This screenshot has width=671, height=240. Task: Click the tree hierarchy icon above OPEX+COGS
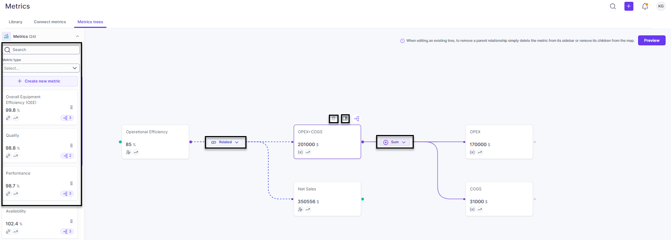point(357,119)
